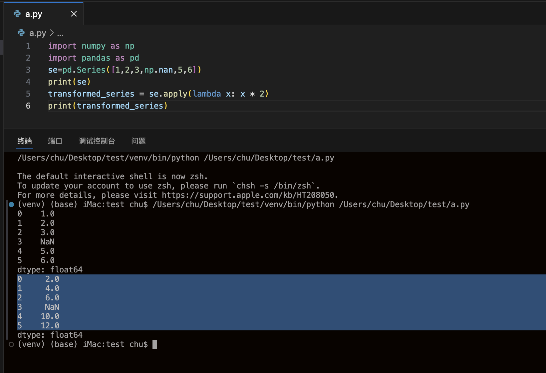
Task: Place cursor on the lambda keyword
Action: tap(207, 94)
